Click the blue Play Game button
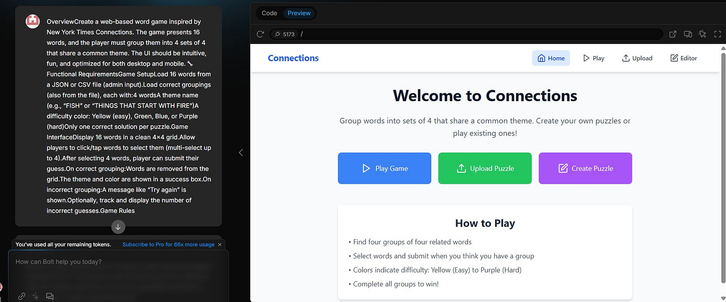Viewport: 726px width, 302px height. pyautogui.click(x=384, y=168)
